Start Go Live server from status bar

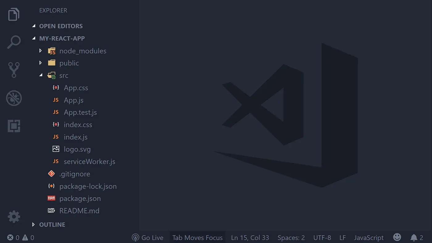click(x=147, y=237)
